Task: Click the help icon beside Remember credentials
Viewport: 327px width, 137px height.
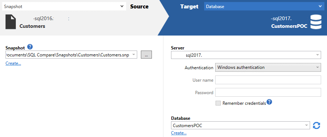Action: 270,102
